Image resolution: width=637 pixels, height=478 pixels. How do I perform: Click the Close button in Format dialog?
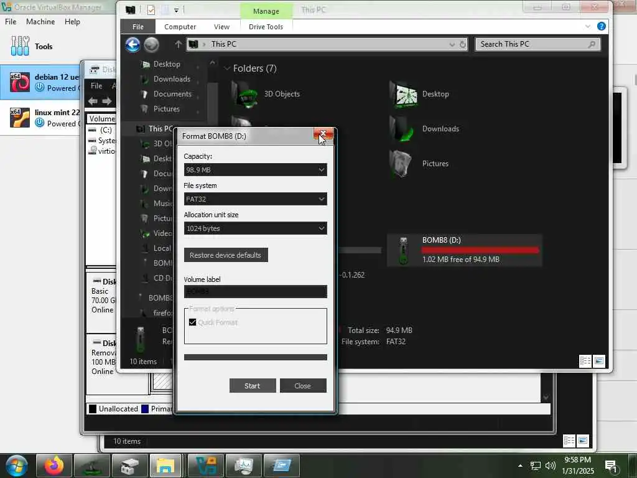click(x=303, y=386)
